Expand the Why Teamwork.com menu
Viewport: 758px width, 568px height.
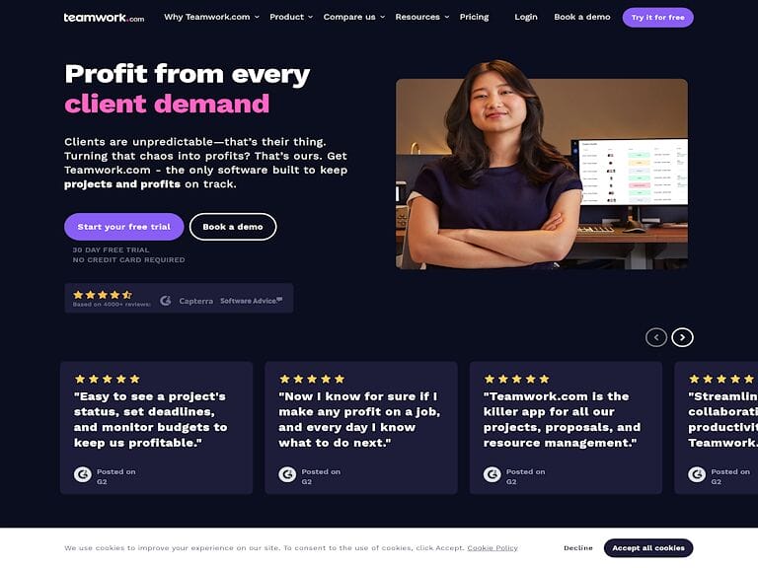pyautogui.click(x=211, y=17)
